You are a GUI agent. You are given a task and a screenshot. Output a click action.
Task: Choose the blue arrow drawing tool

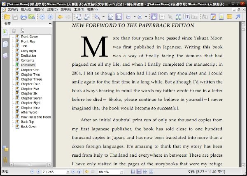click(x=238, y=17)
